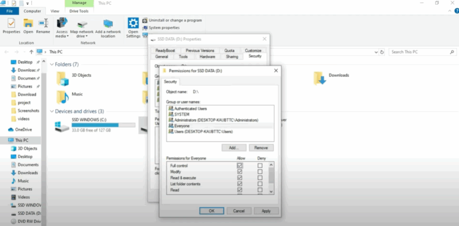This screenshot has height=226, width=459.
Task: Collapse the Folders (7) section
Action: [52, 64]
